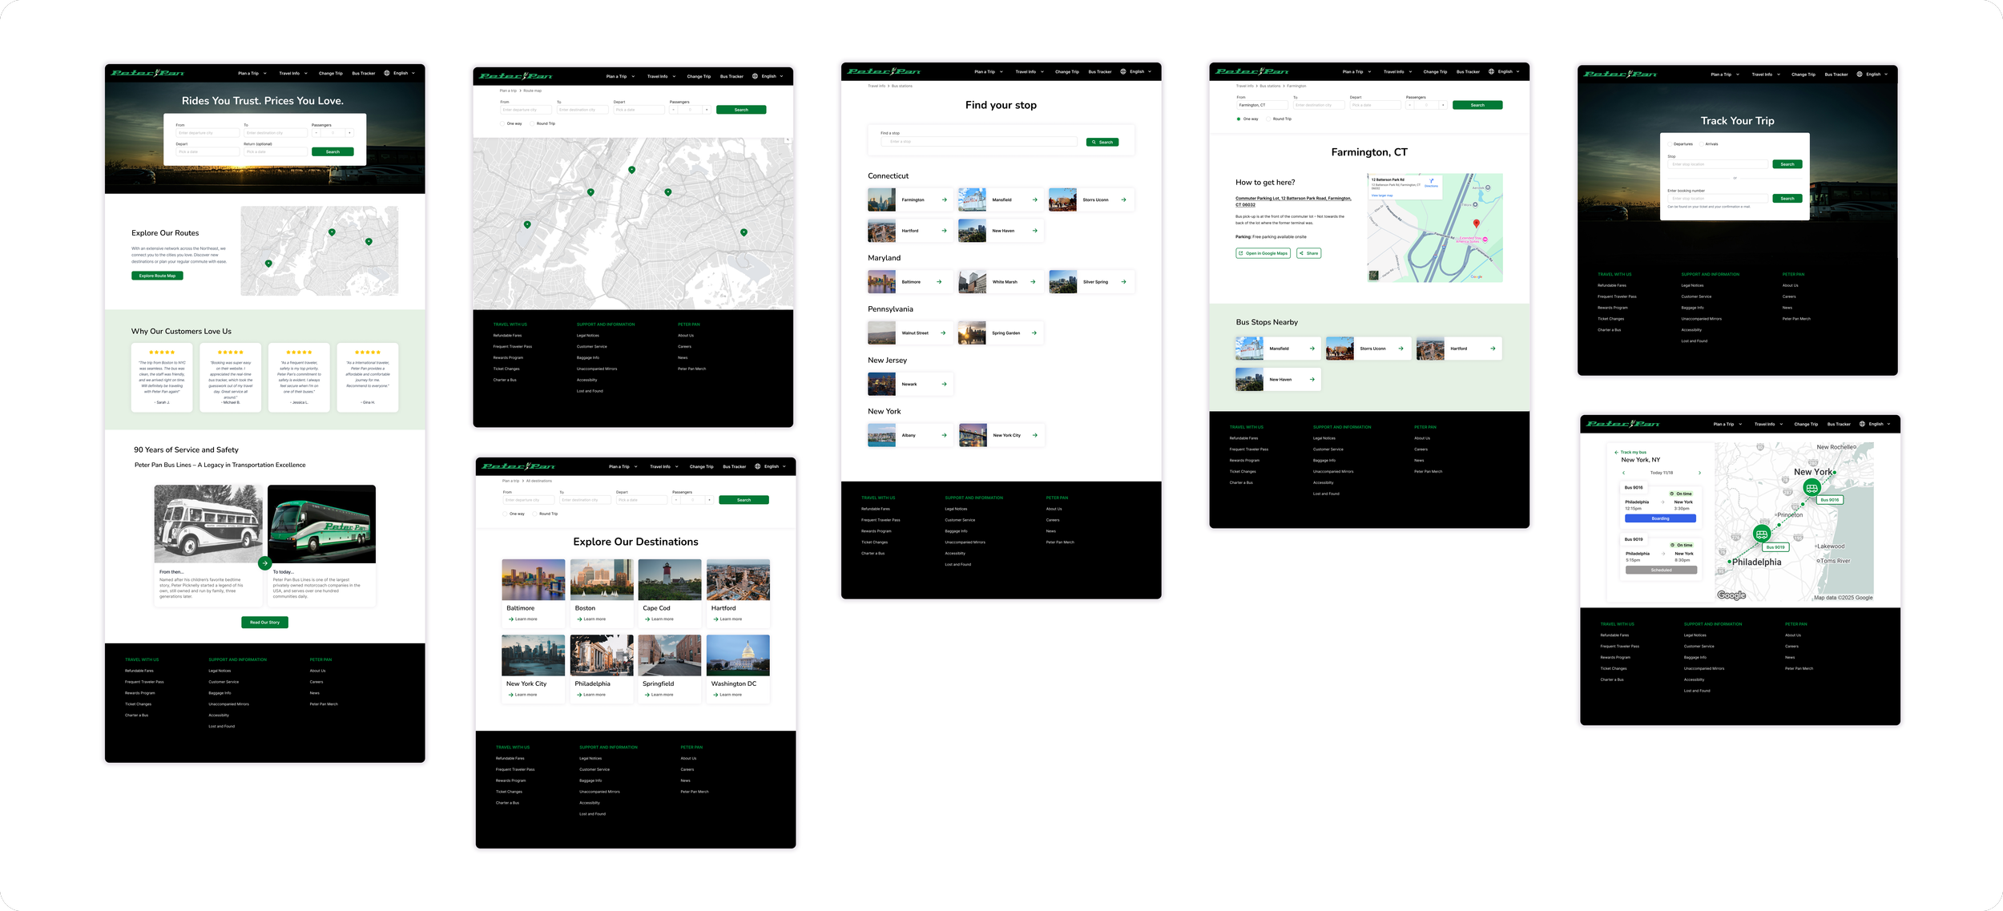Click green arrow between old and new bus photos
Screen dimensions: 2003x911
(x=264, y=563)
